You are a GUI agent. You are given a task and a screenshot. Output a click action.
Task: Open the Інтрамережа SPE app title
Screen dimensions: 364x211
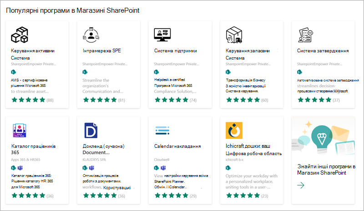pyautogui.click(x=101, y=50)
